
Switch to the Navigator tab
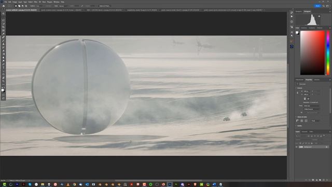pos(299,11)
